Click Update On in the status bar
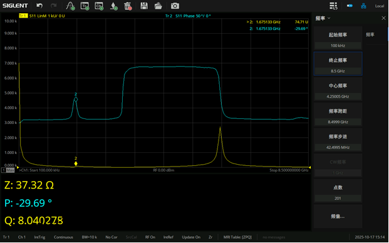389x243 pixels. coord(191,237)
